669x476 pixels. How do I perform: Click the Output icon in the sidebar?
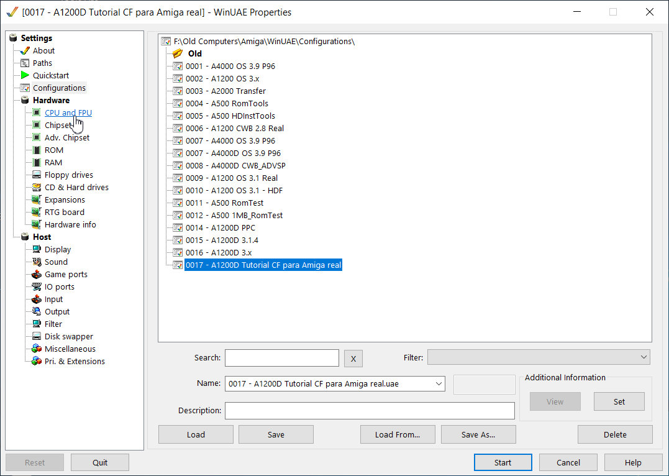click(37, 311)
